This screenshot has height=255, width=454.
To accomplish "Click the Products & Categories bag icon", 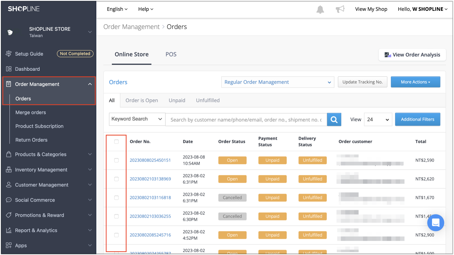I will click(x=9, y=154).
